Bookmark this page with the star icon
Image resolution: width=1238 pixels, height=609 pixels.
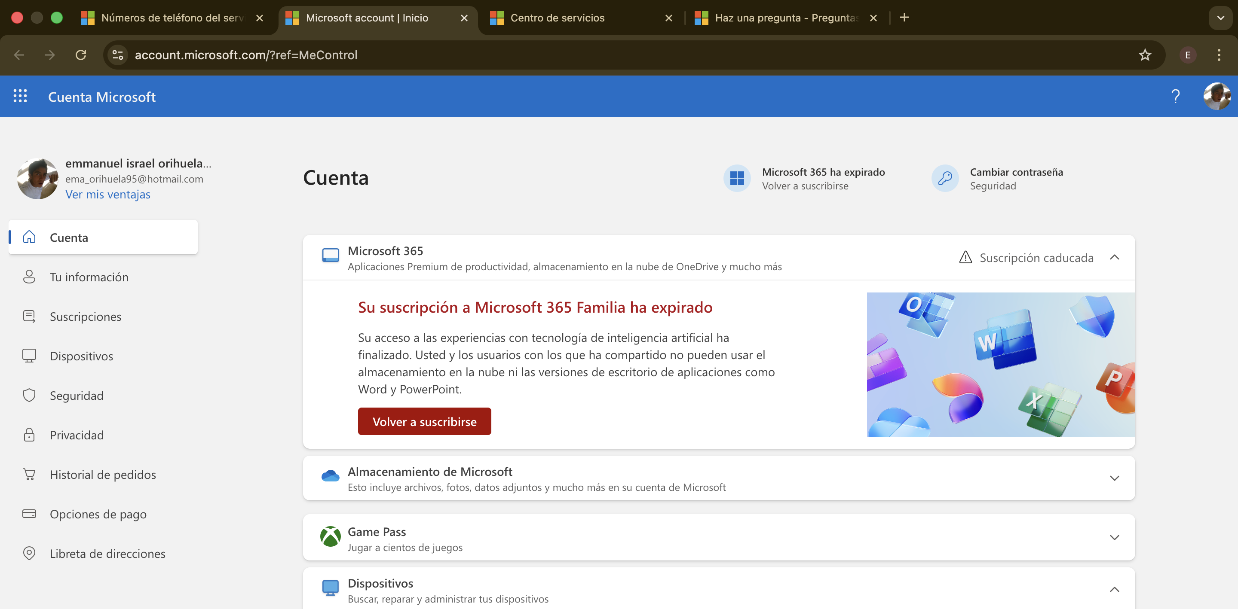1145,55
